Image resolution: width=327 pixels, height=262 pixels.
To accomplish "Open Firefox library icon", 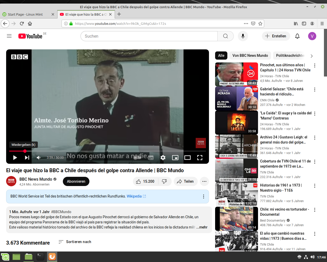I will [296, 24].
